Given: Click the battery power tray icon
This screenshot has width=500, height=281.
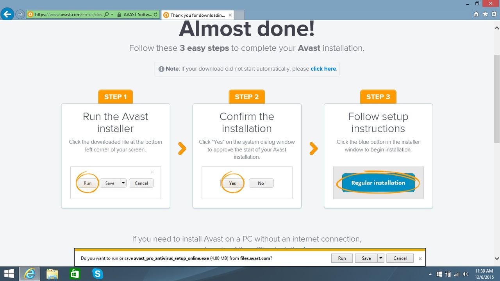Looking at the screenshot, I should pyautogui.click(x=448, y=274).
